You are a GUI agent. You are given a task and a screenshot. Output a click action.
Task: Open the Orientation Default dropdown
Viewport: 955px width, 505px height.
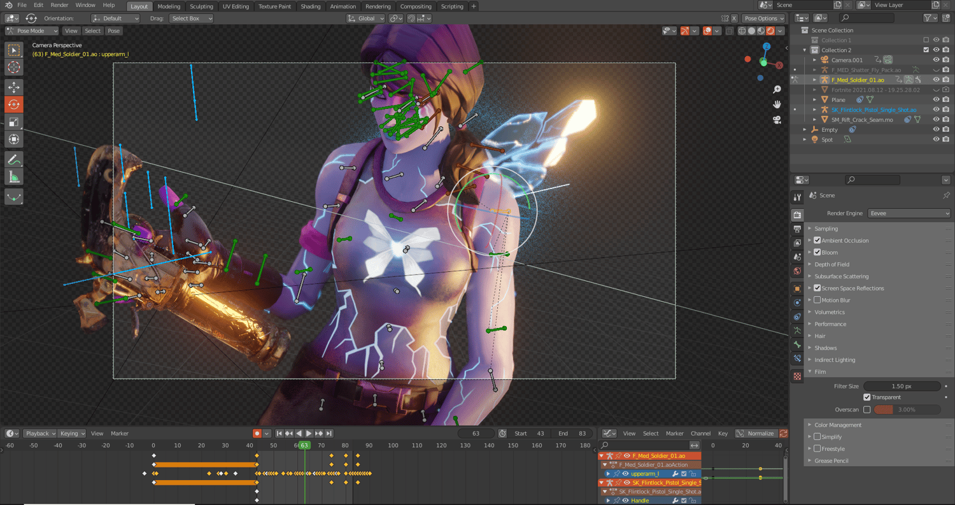115,18
